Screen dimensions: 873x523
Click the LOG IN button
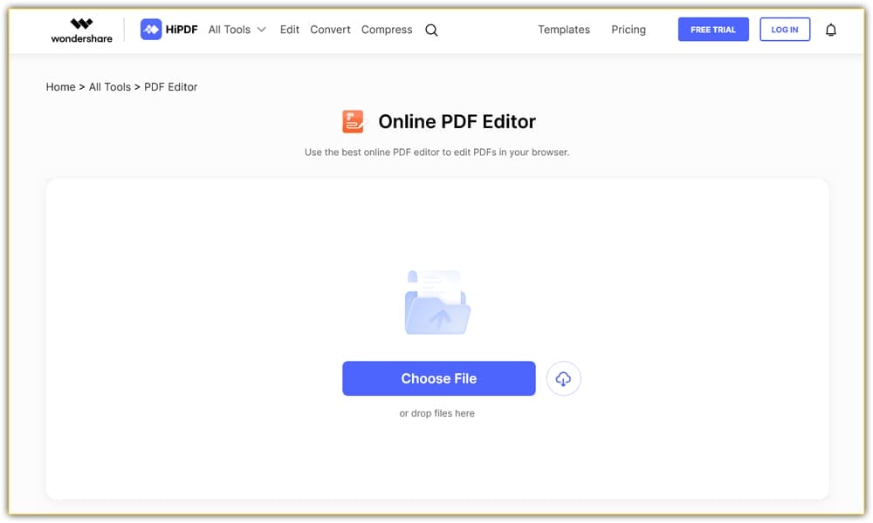coord(784,29)
